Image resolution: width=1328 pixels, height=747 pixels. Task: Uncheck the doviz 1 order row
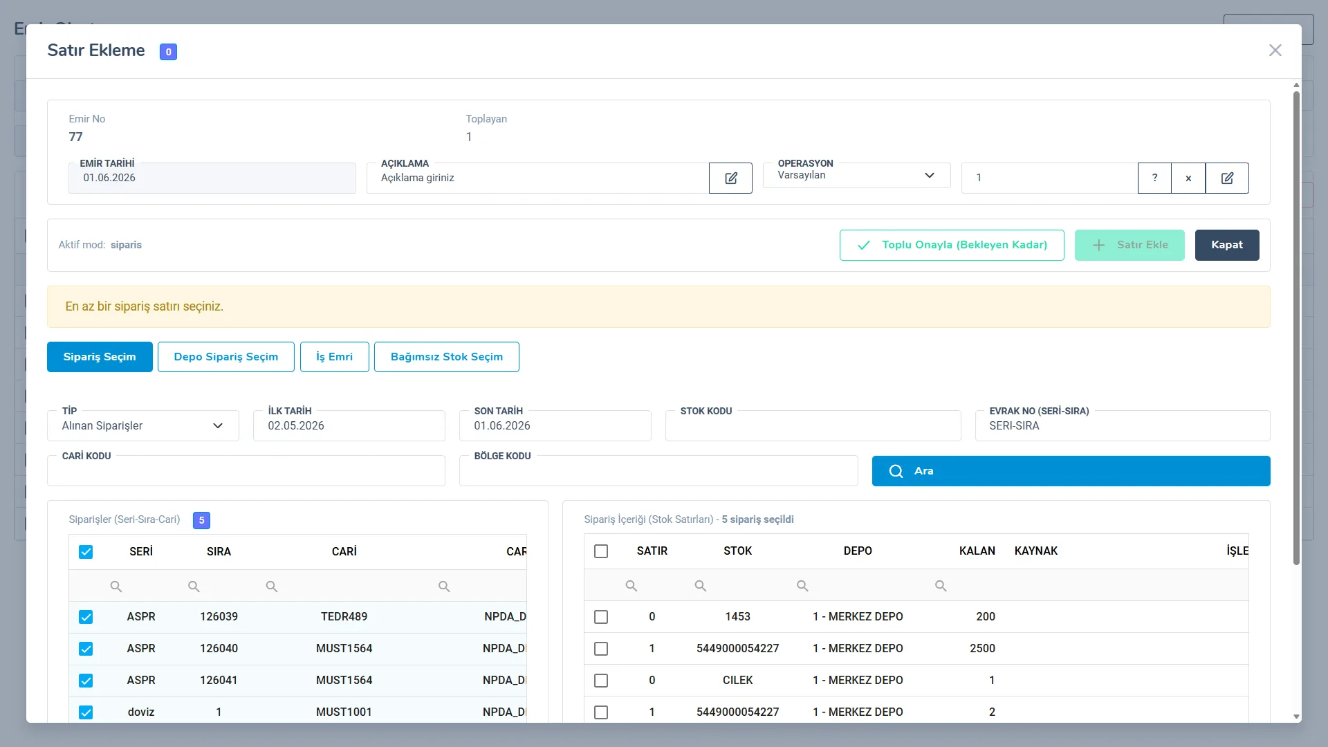86,712
